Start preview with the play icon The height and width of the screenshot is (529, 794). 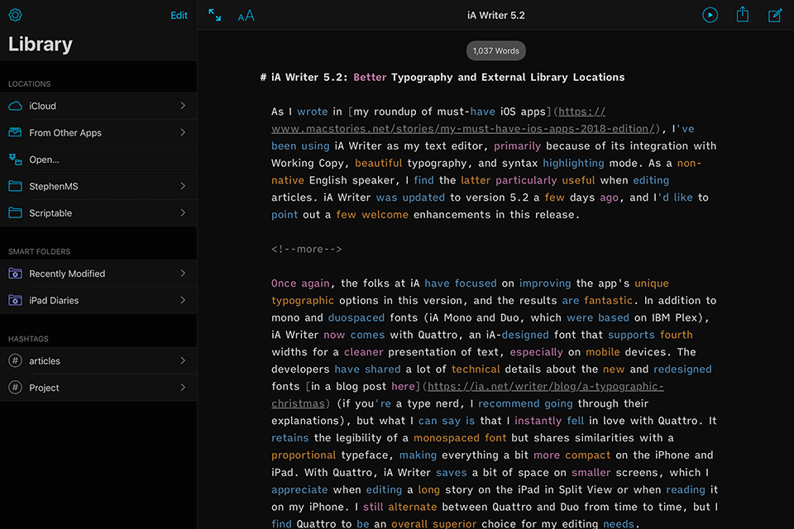click(710, 15)
